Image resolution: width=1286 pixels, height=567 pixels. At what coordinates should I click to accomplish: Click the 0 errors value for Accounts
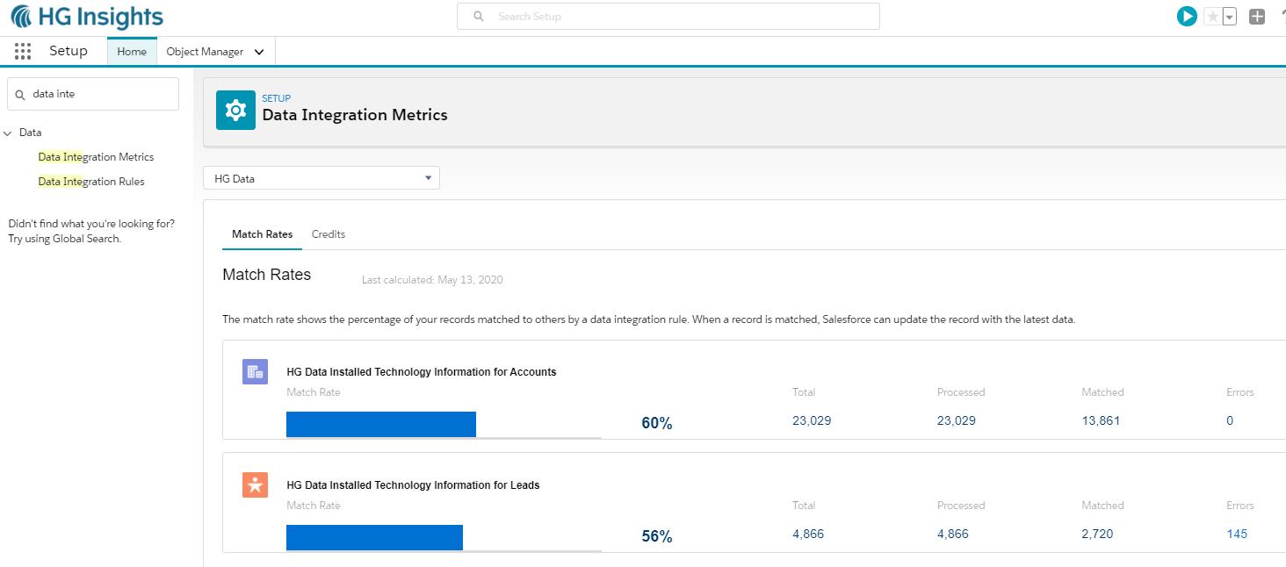(x=1230, y=420)
